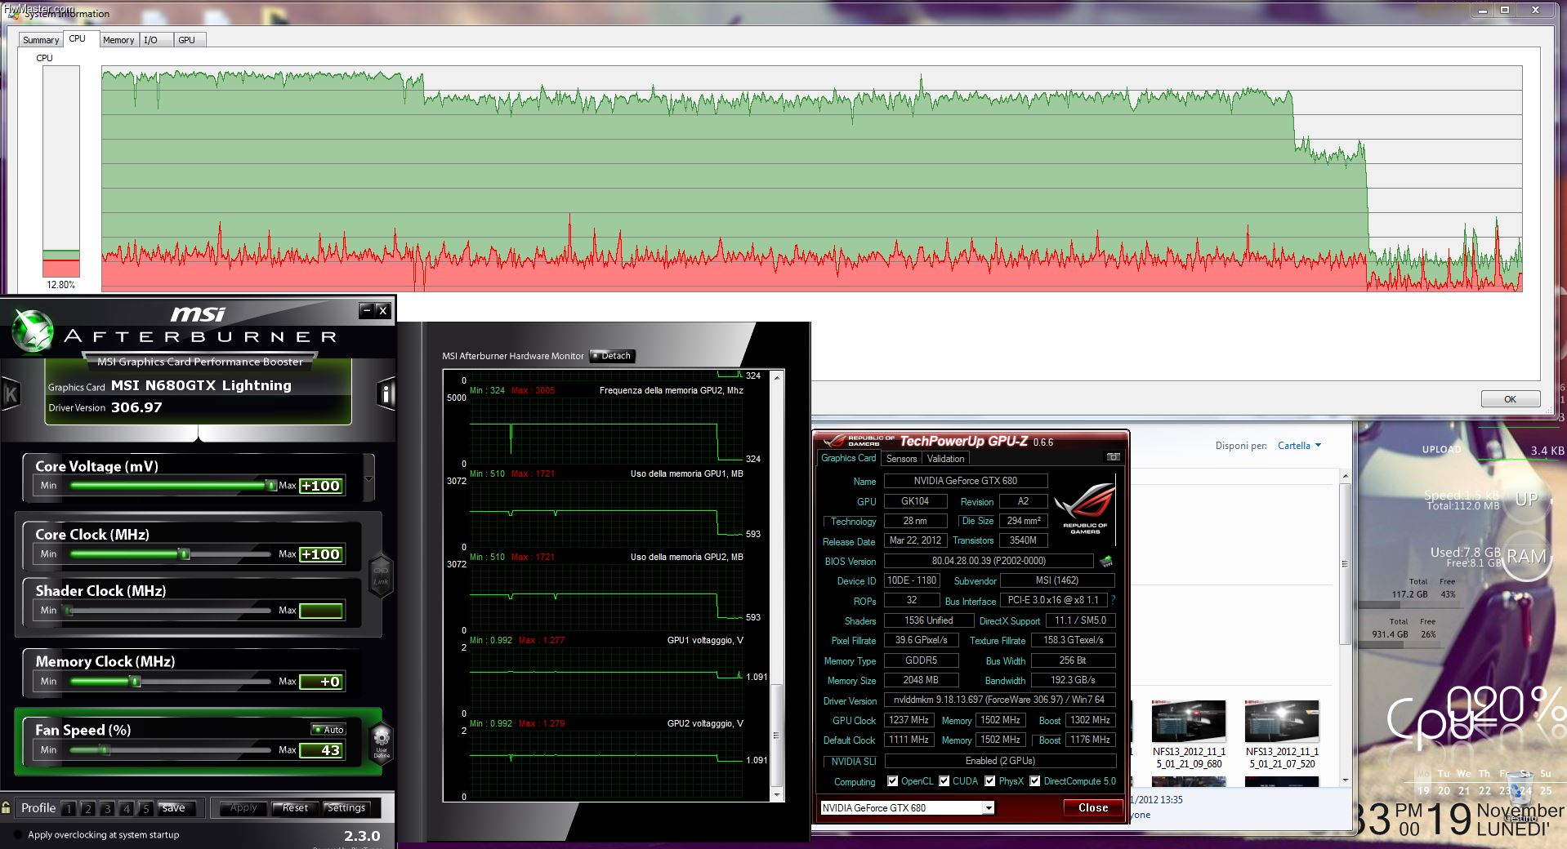The image size is (1567, 849).
Task: Detach the Afterburner Hardware Monitor
Action: (612, 356)
